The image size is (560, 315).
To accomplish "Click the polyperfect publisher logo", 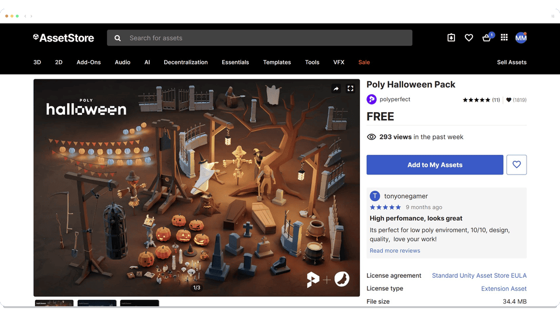I will (371, 100).
